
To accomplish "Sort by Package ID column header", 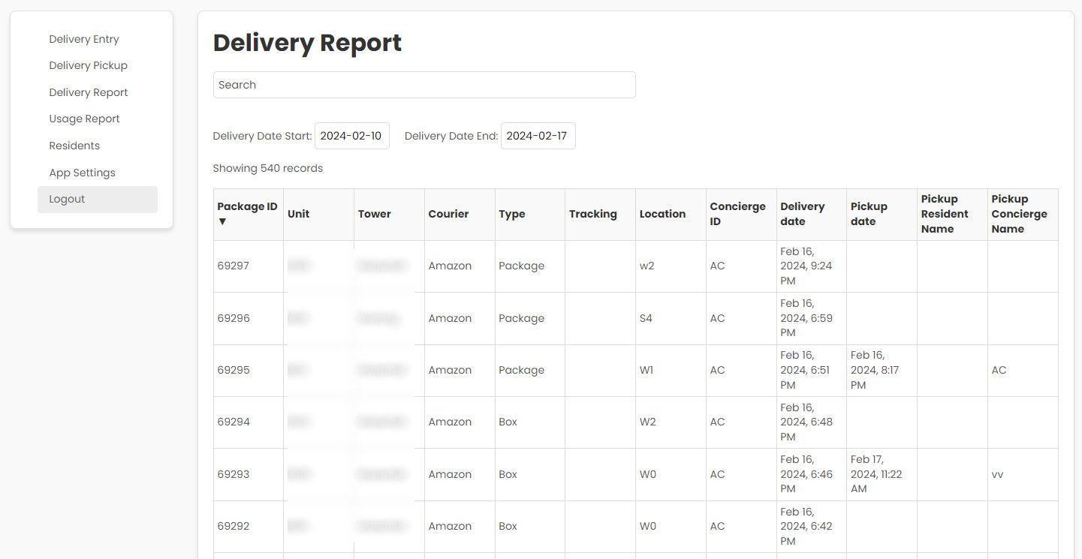I will [x=247, y=207].
